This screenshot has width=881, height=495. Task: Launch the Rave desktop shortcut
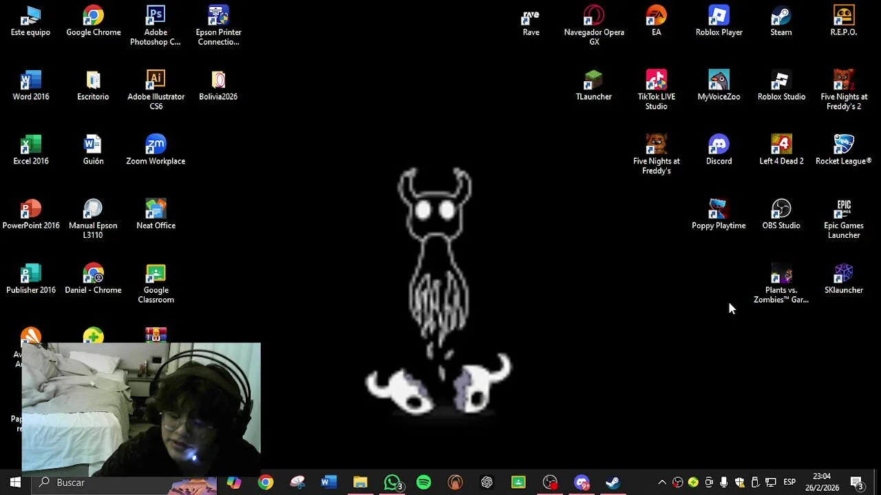[531, 21]
